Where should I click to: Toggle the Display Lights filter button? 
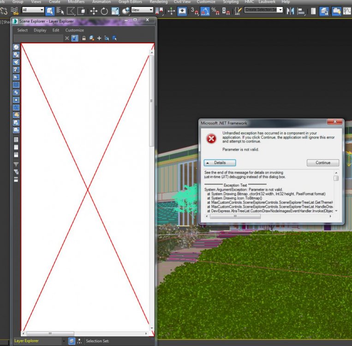16,62
